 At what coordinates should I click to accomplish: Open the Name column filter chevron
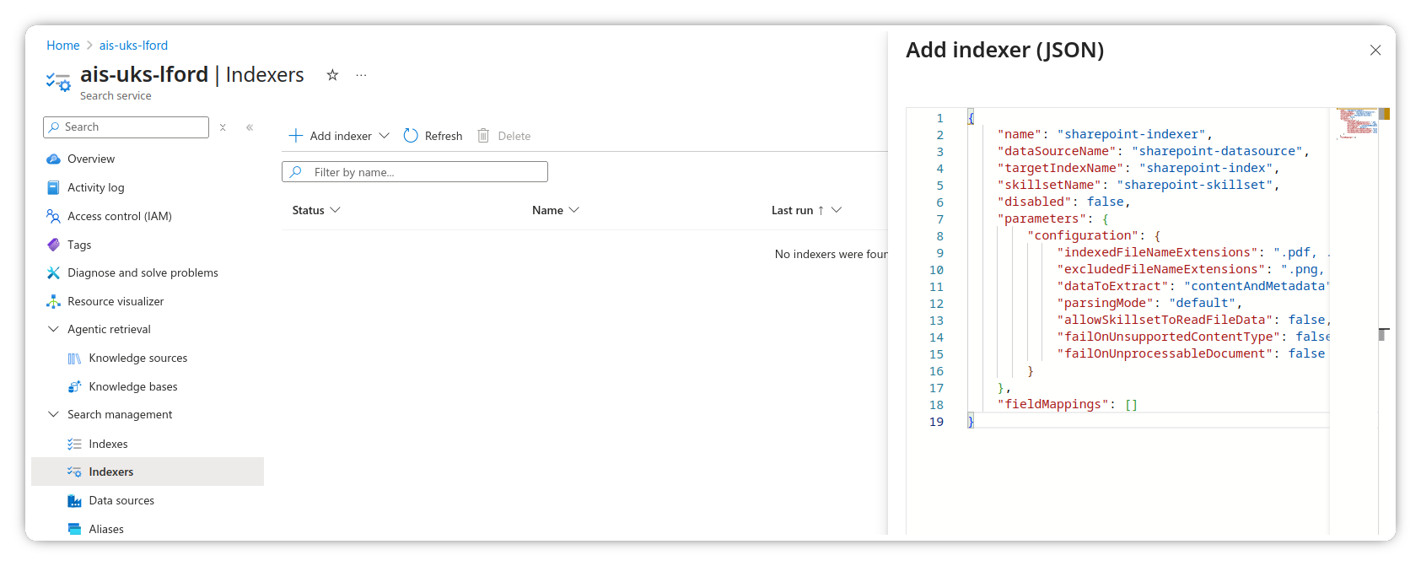point(574,210)
